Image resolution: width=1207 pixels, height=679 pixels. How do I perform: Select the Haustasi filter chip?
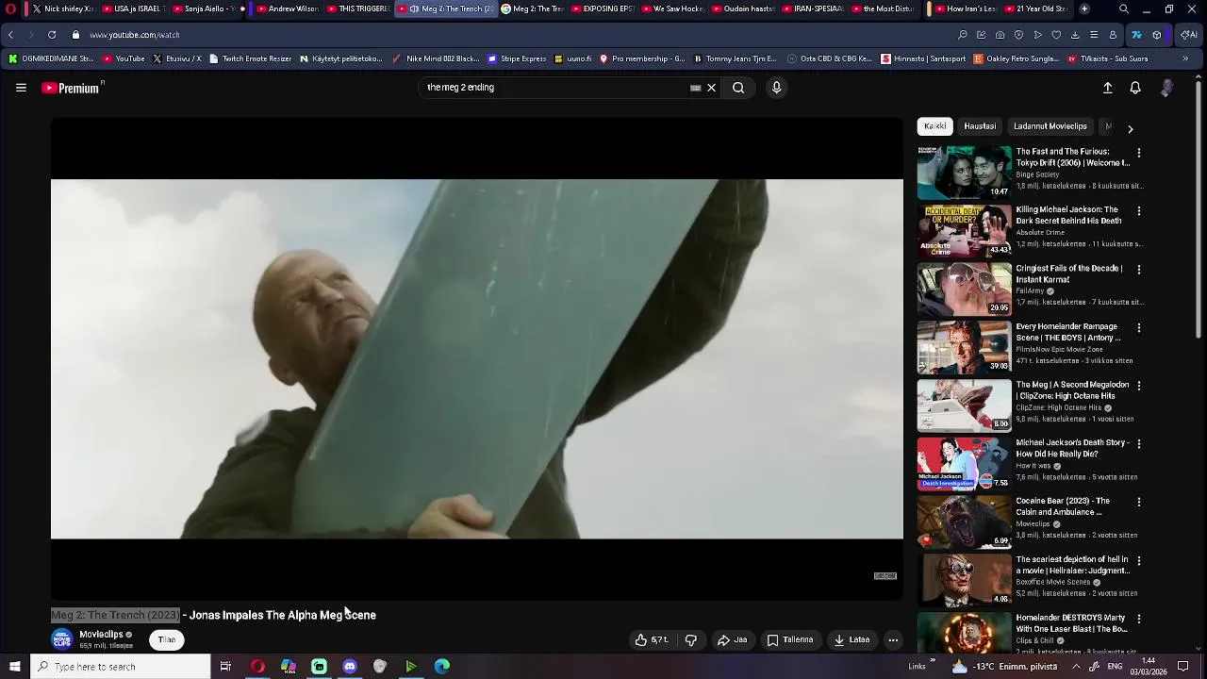click(x=980, y=126)
